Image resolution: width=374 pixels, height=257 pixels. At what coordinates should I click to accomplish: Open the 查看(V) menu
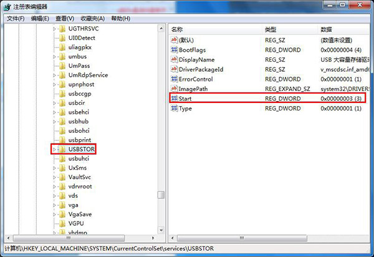(x=65, y=19)
